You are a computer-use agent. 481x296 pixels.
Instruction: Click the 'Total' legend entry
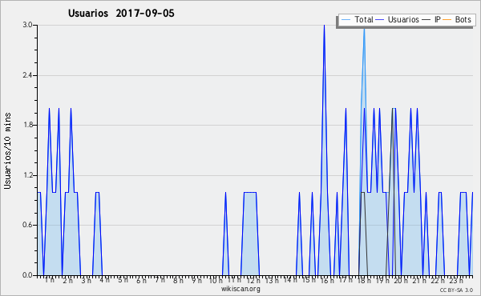tap(357, 19)
